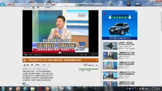The height and width of the screenshot is (91, 162).
Task: Click the category link below description
Action: point(26,85)
